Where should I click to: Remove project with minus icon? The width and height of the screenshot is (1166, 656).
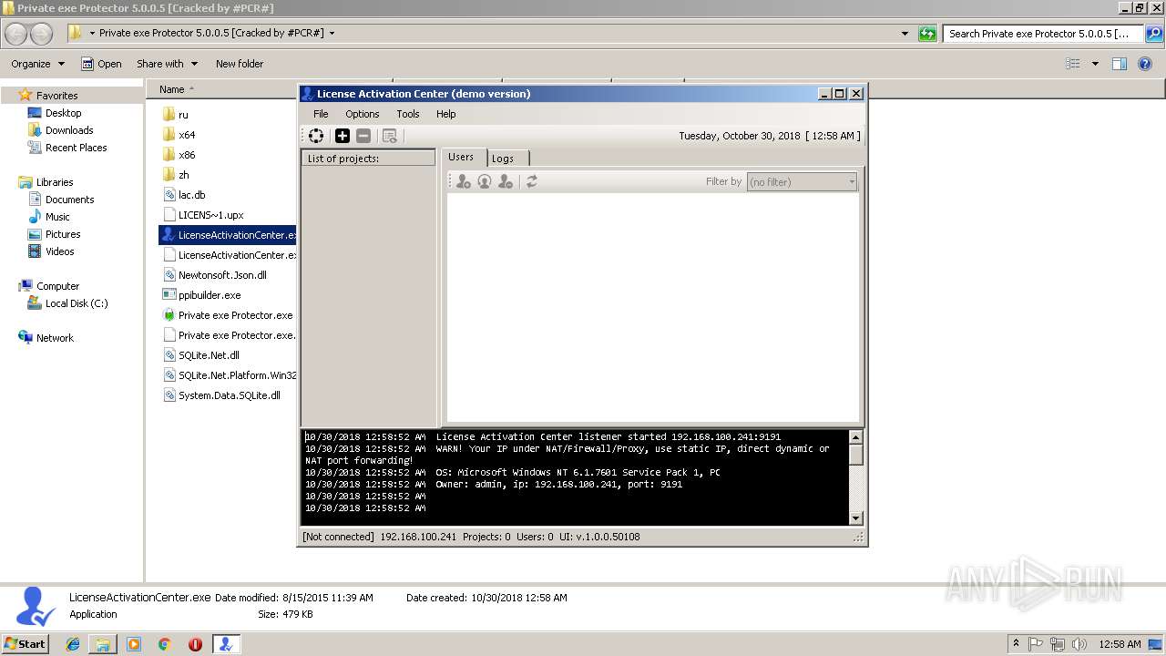(x=363, y=136)
